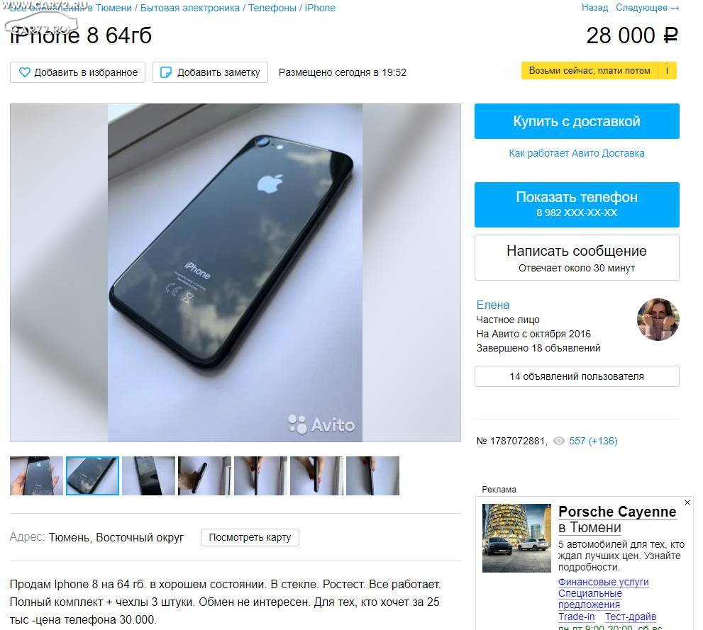This screenshot has width=703, height=630.
Task: Open Посмотреть карту button
Action: [x=250, y=537]
